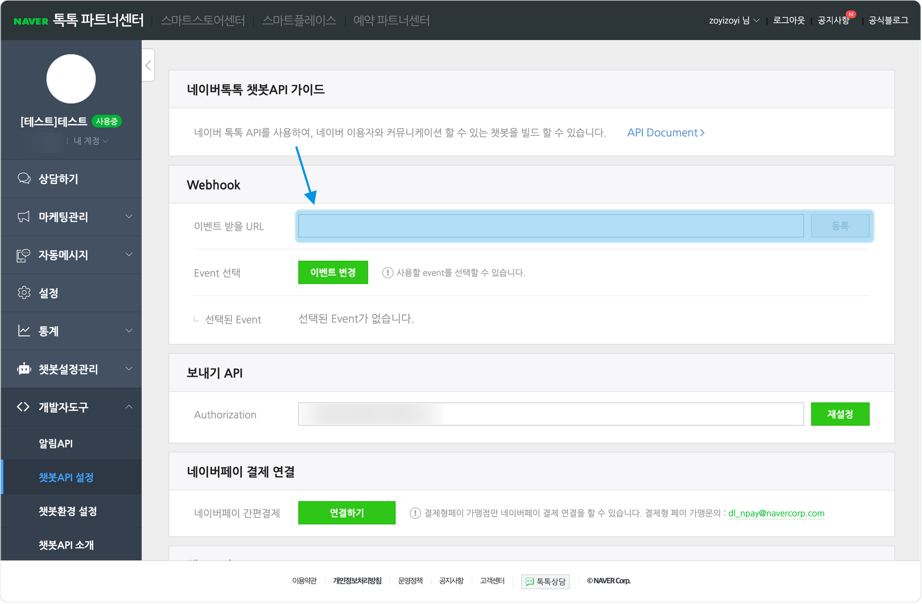This screenshot has height=604, width=922.
Task: Select 챗봇환경 설정 in the sidebar
Action: (68, 511)
